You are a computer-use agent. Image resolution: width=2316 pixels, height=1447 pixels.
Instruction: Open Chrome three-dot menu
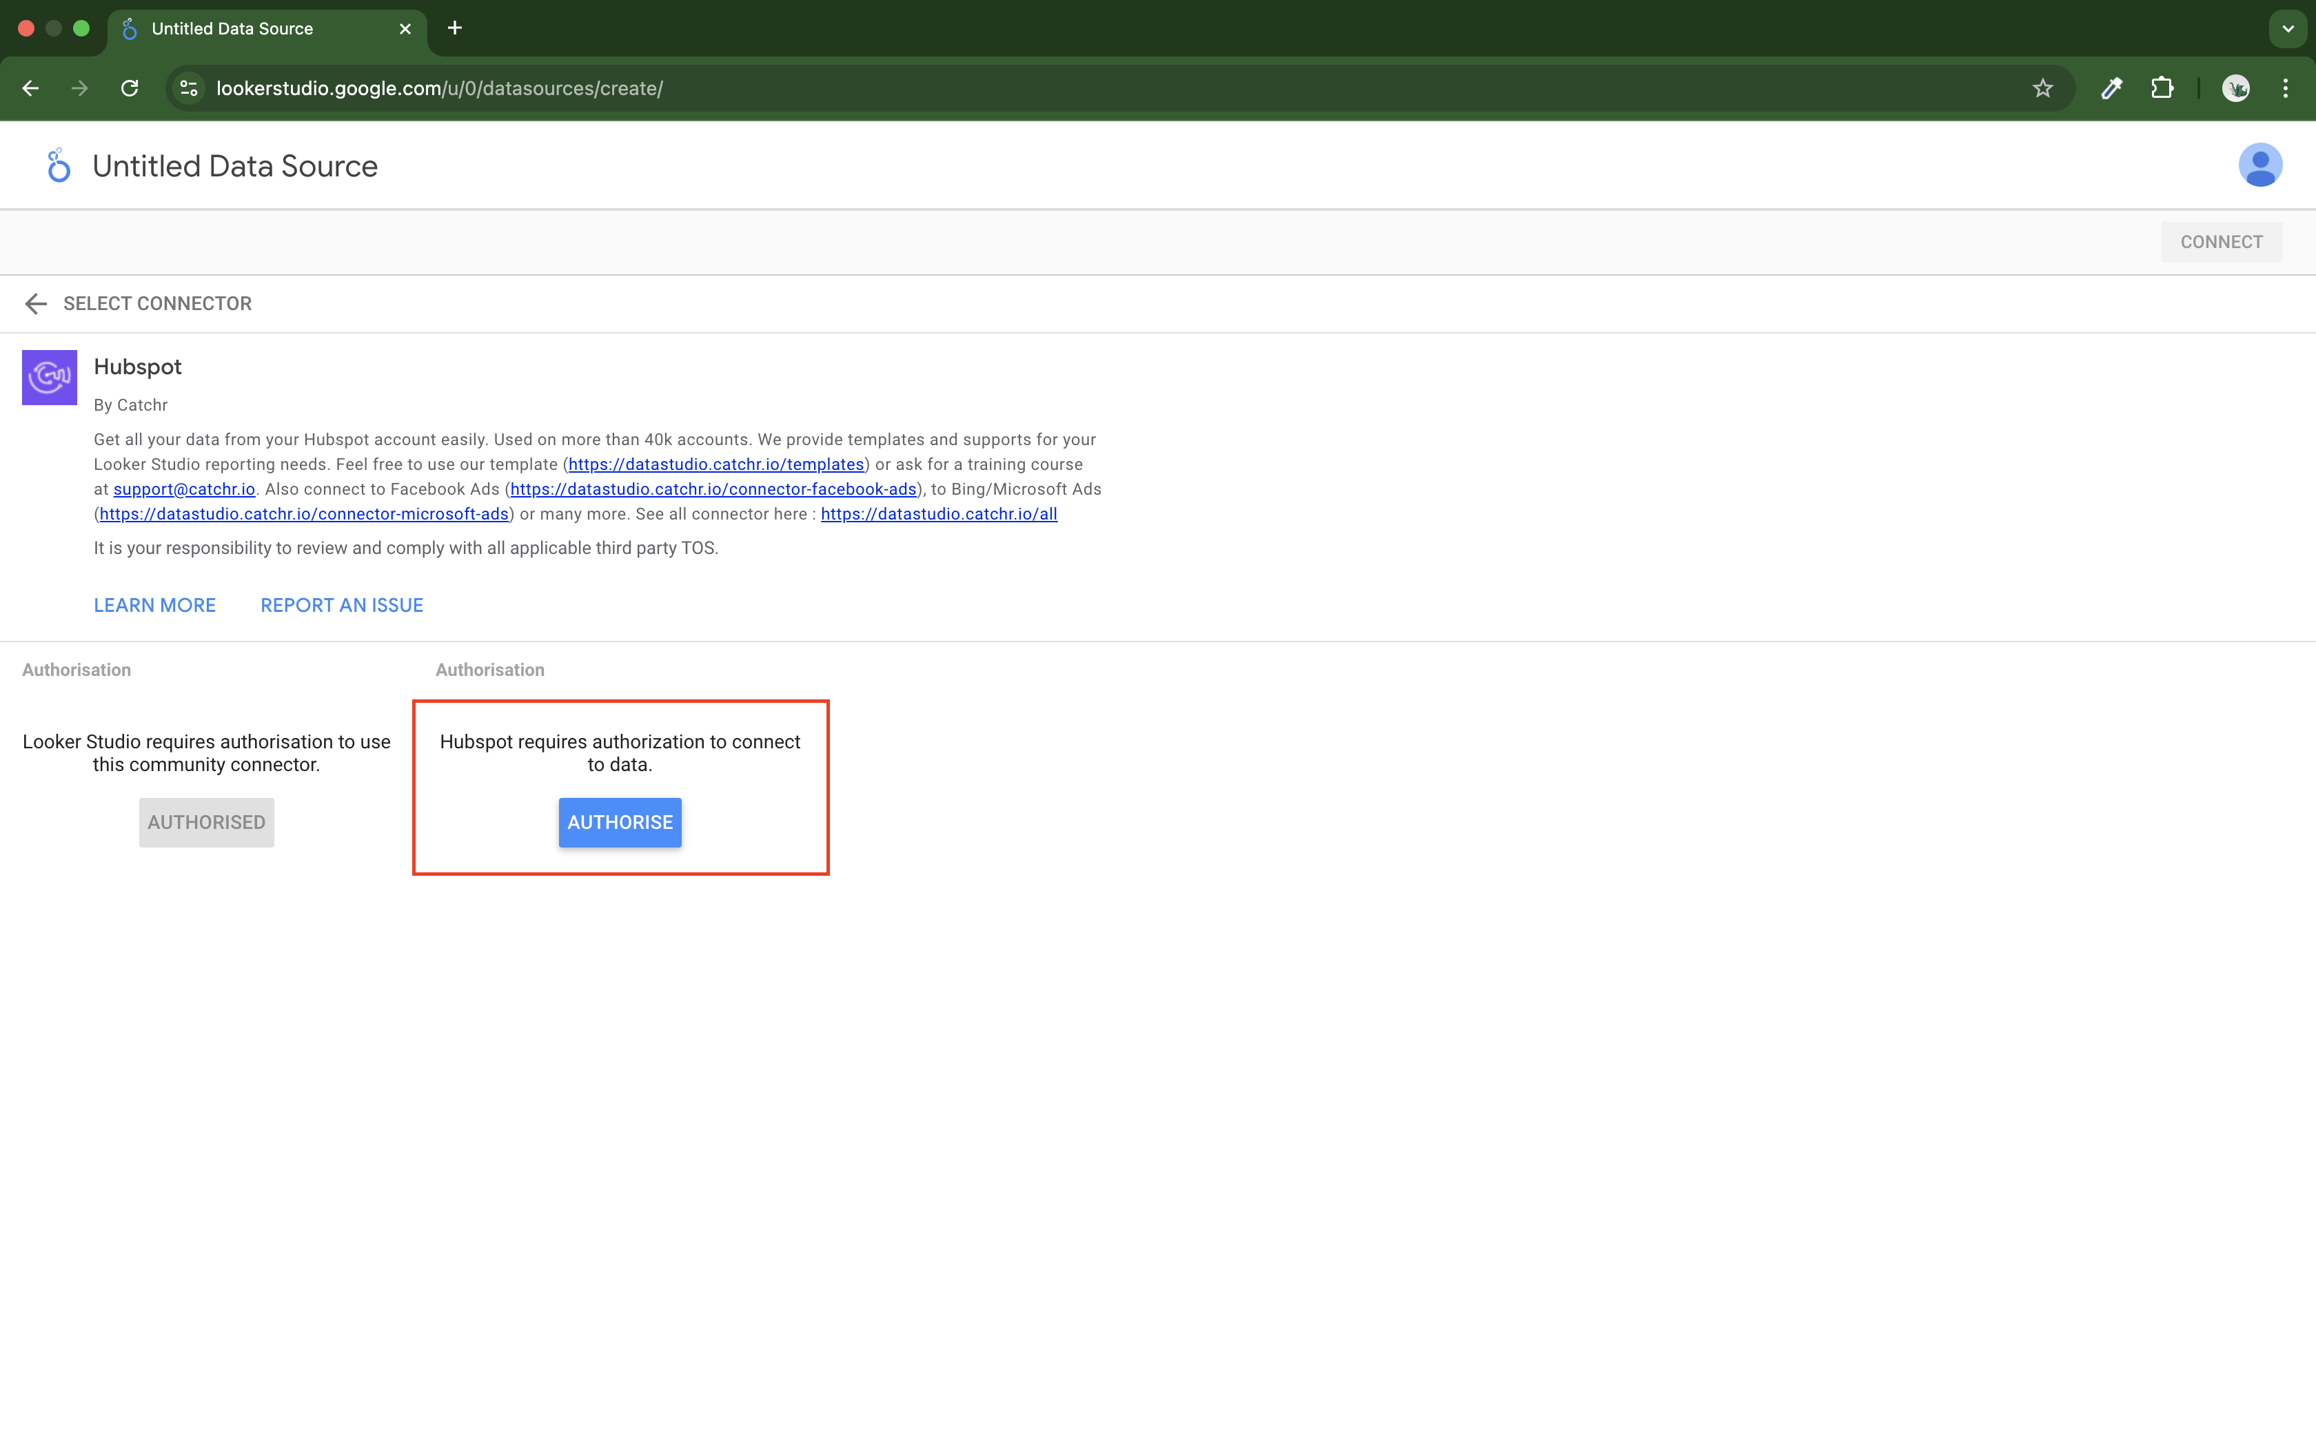tap(2286, 88)
